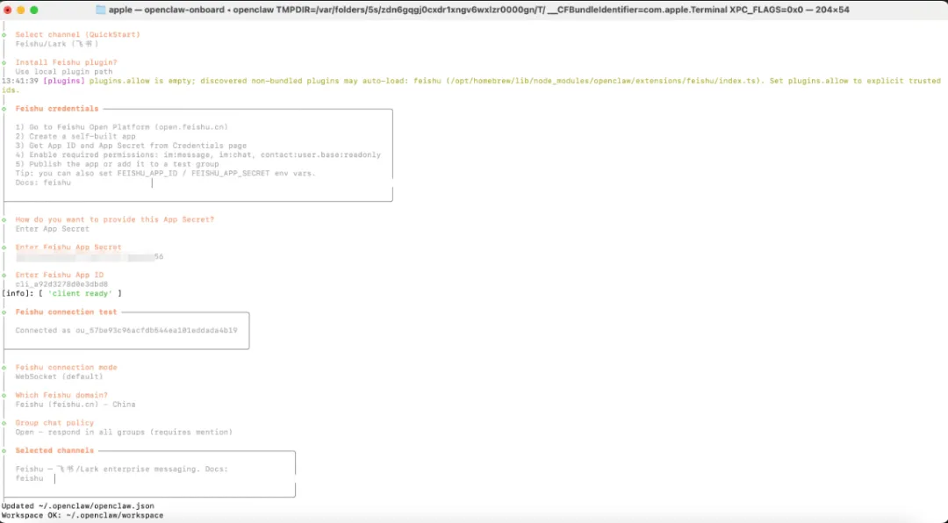Click the "[info]: [ 'client ready' ]" log line
Screen dimensions: 948x523
point(61,293)
